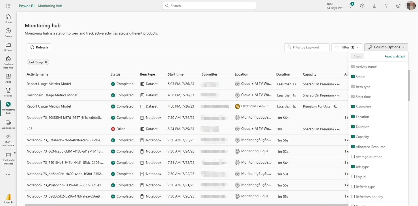The height and width of the screenshot is (206, 418).
Task: Uncheck Allocated Resource column checkbox
Action: (353, 147)
